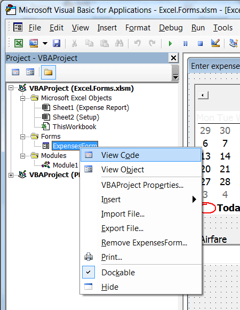Save the workbook with the floppy icon

point(57,43)
